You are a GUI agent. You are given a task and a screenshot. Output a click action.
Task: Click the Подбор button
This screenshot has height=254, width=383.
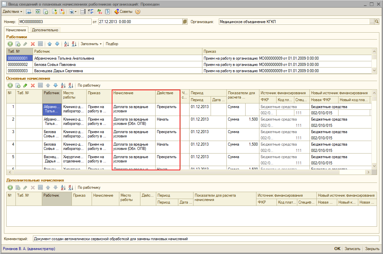coord(112,44)
